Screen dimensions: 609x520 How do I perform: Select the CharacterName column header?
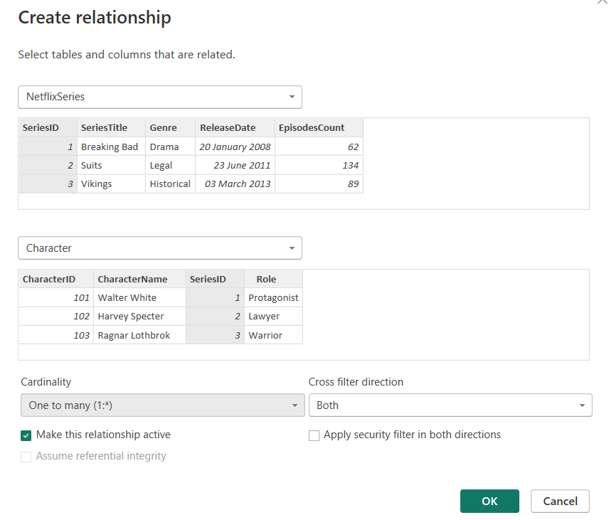132,280
